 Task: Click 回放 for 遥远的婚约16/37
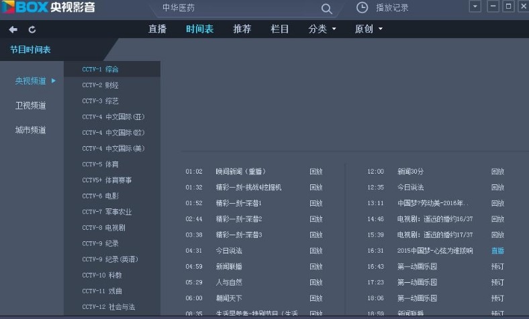pyautogui.click(x=497, y=219)
